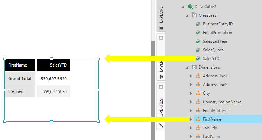Click the SalesYTD table column header

(x=53, y=65)
